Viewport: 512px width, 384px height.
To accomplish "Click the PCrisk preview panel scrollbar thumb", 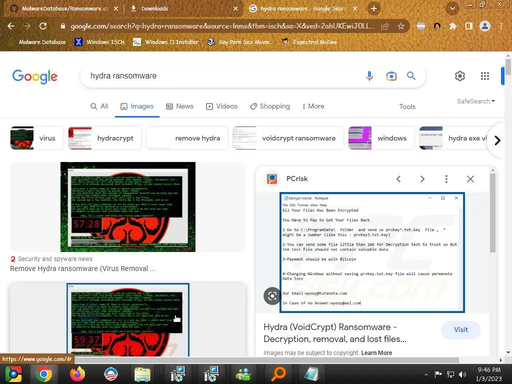I will (492, 213).
